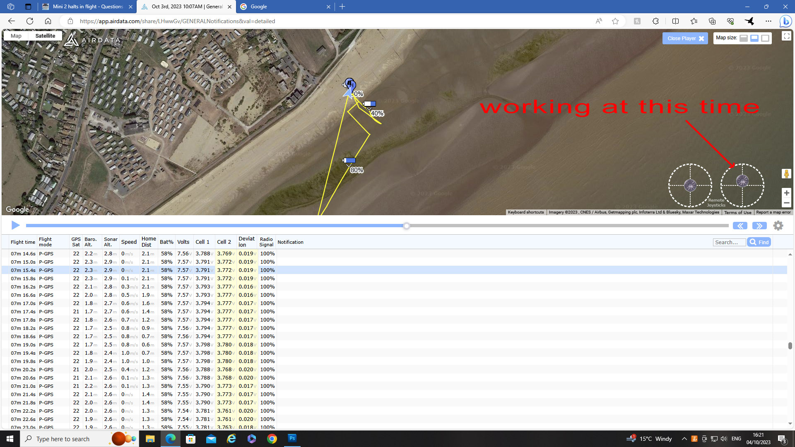Select the smallest map size option
The width and height of the screenshot is (795, 447).
coord(744,38)
